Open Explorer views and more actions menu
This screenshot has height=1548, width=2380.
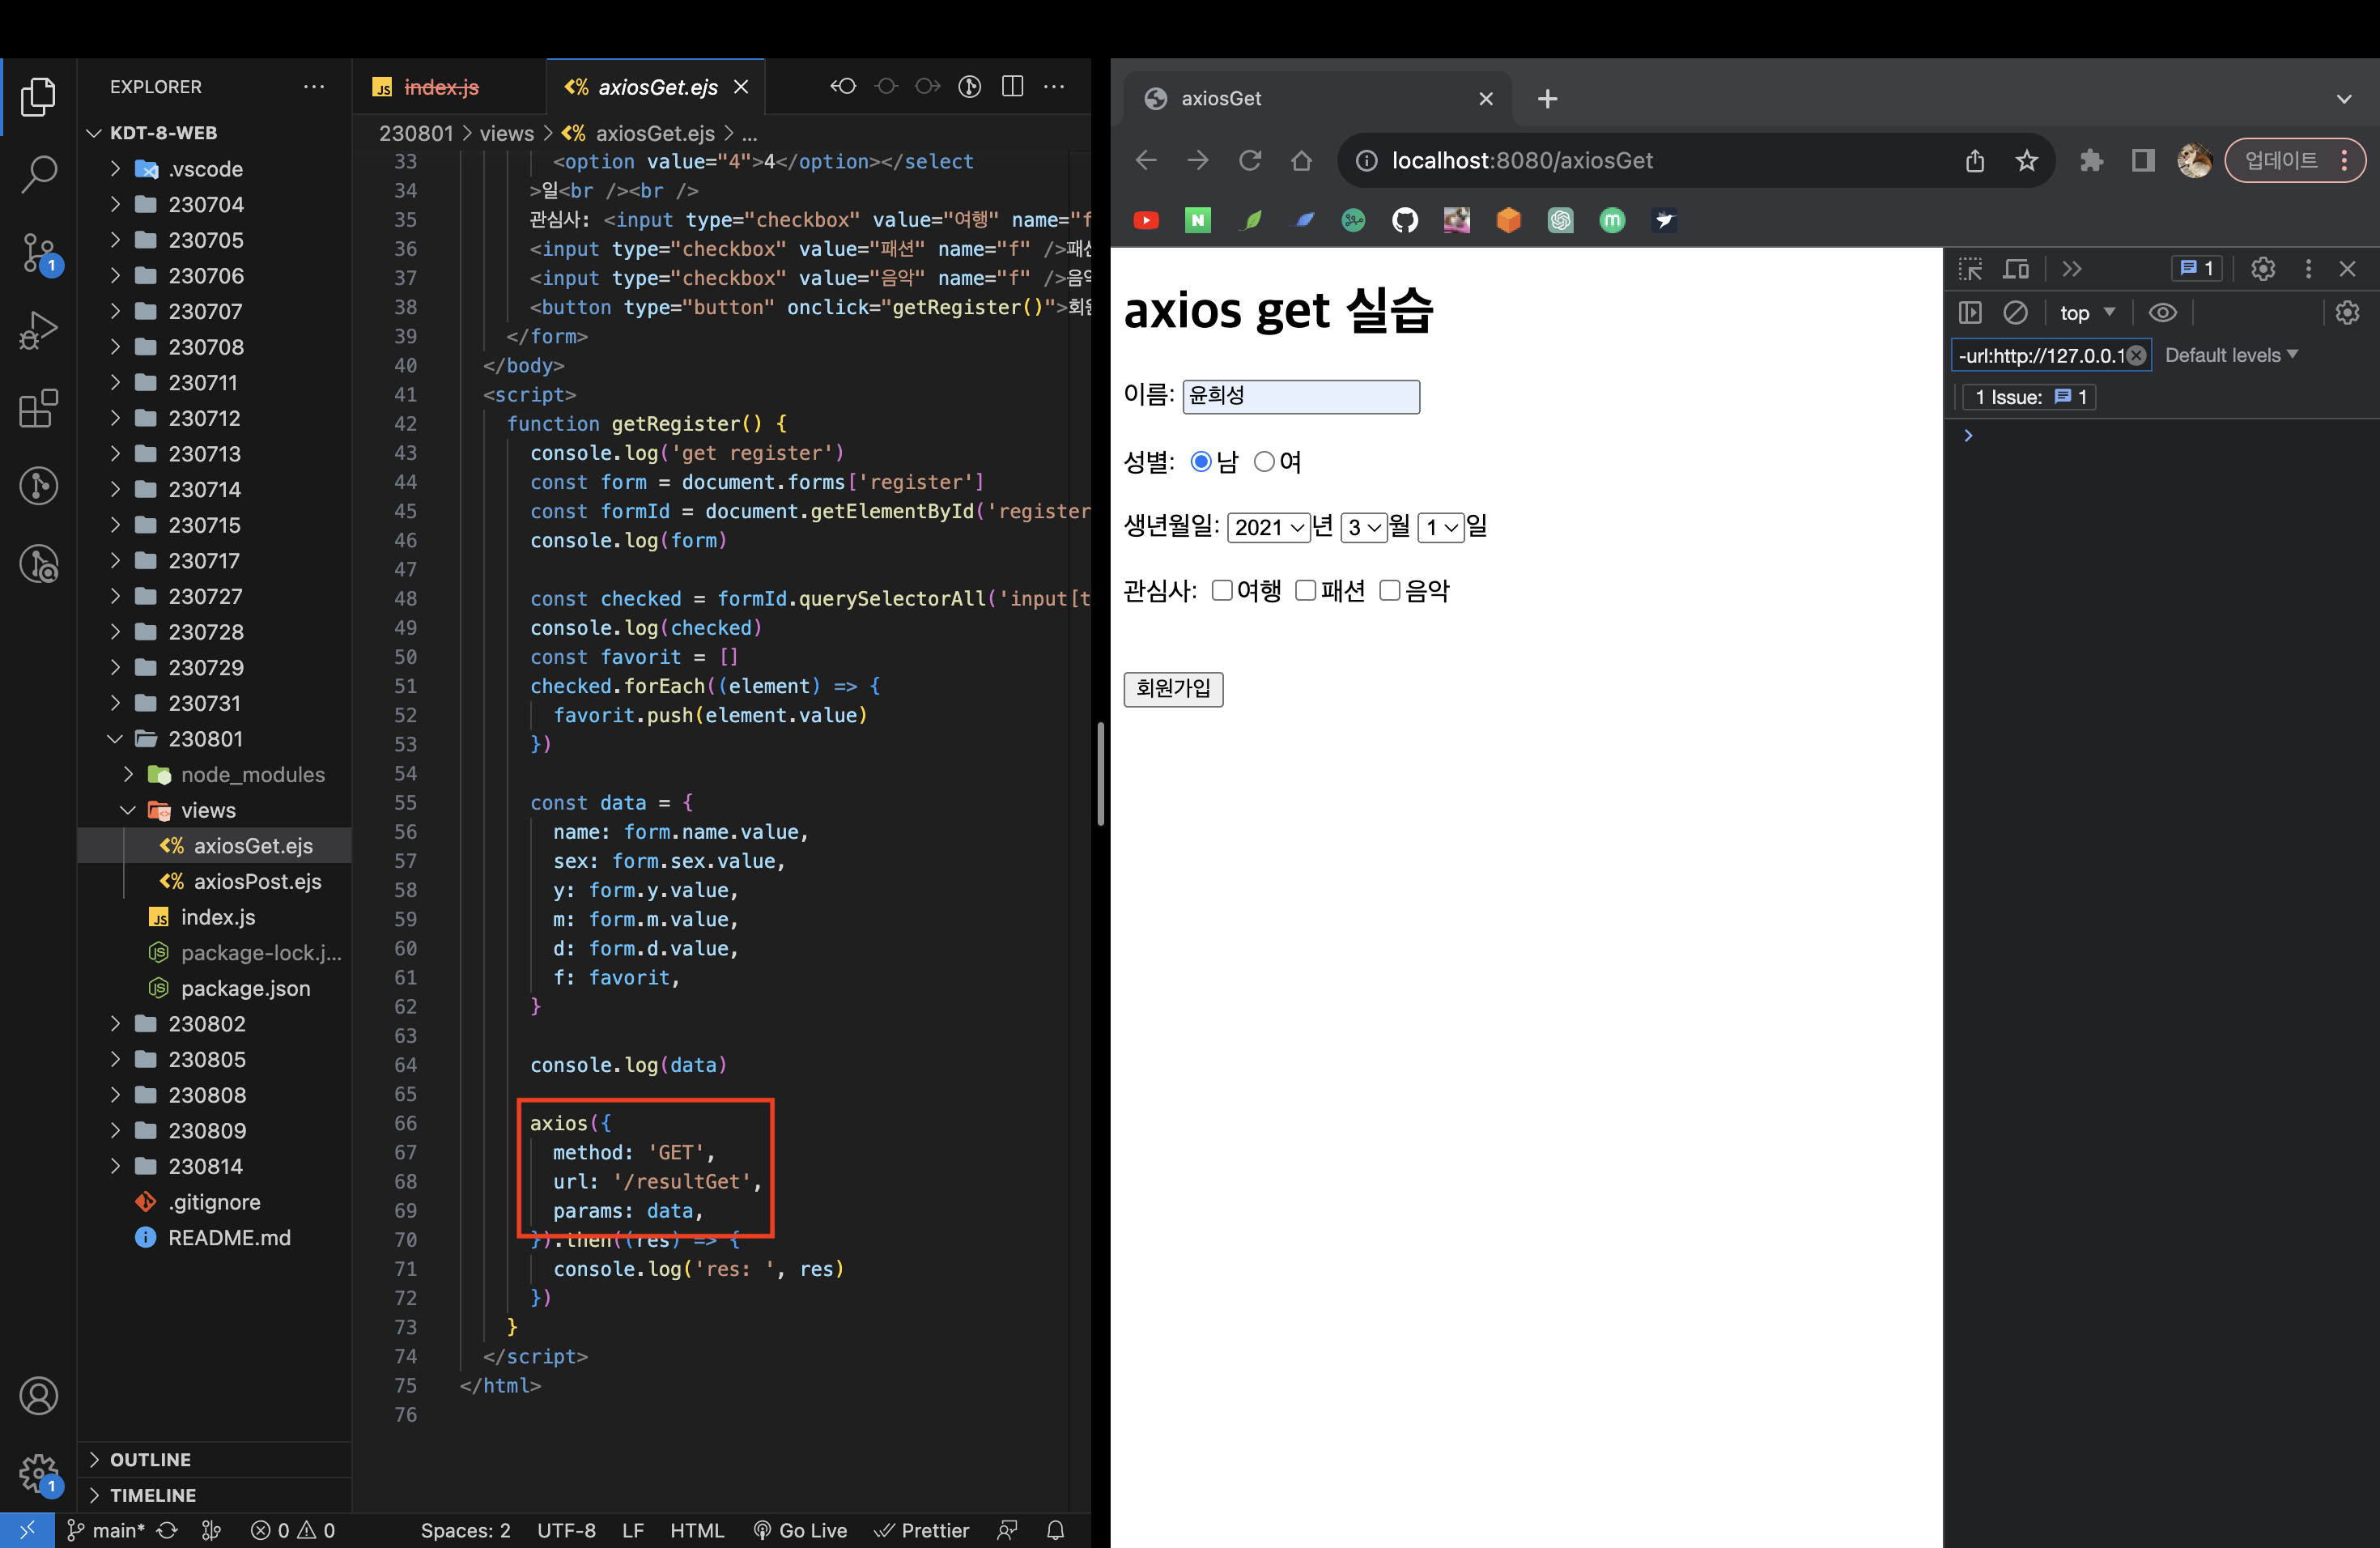point(314,87)
